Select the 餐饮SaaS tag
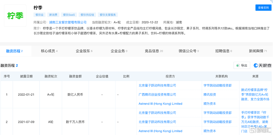The width and height of the screenshot is (273, 135). [69, 15]
